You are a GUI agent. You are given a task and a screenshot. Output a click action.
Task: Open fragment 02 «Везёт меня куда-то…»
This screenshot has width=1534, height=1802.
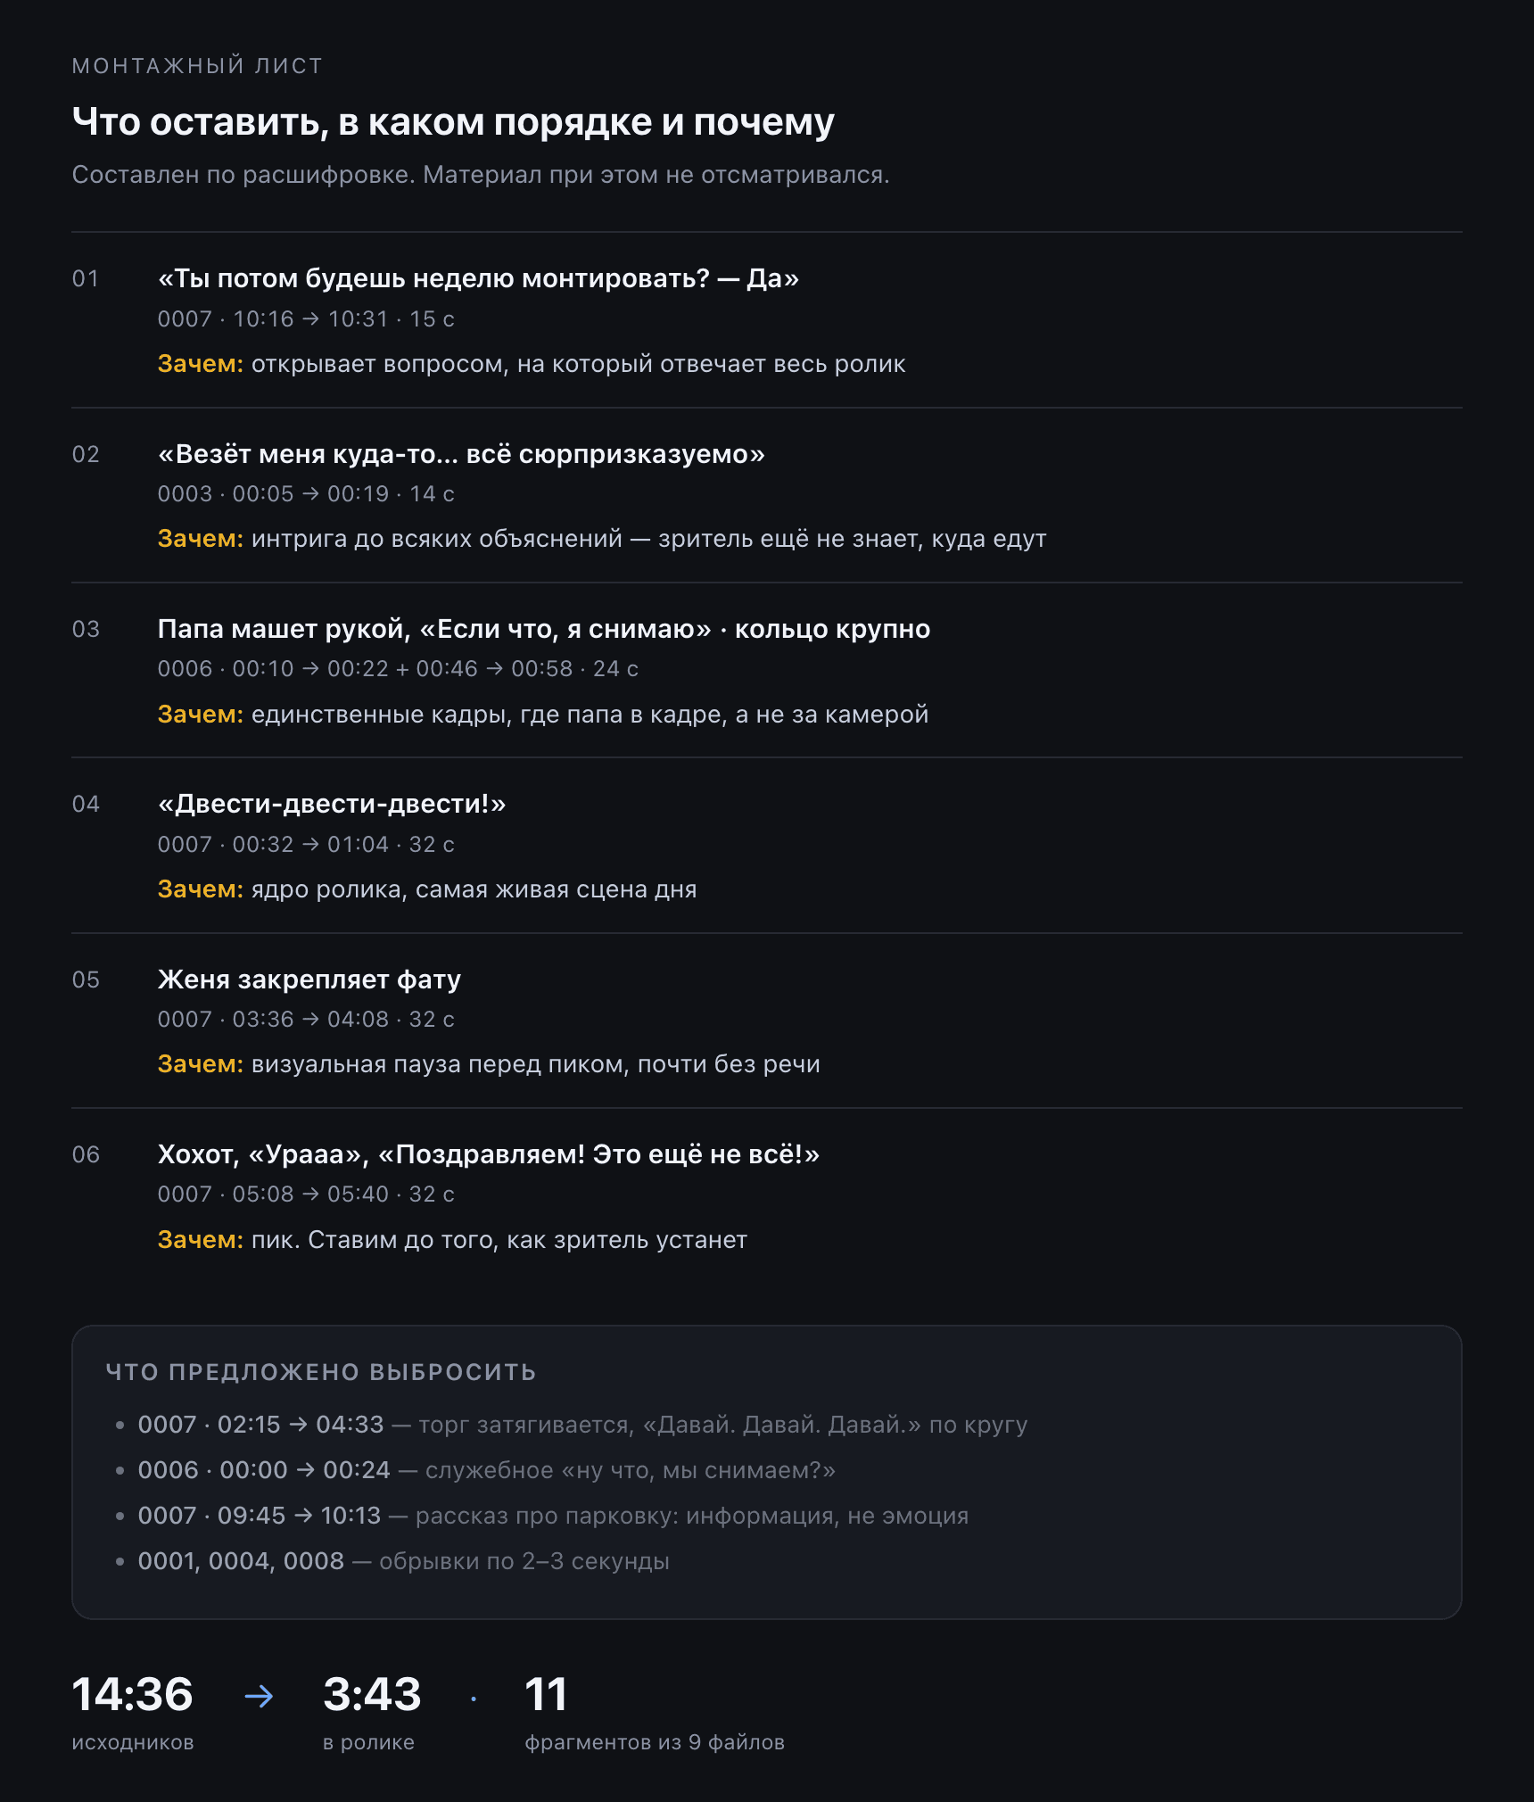(x=461, y=454)
